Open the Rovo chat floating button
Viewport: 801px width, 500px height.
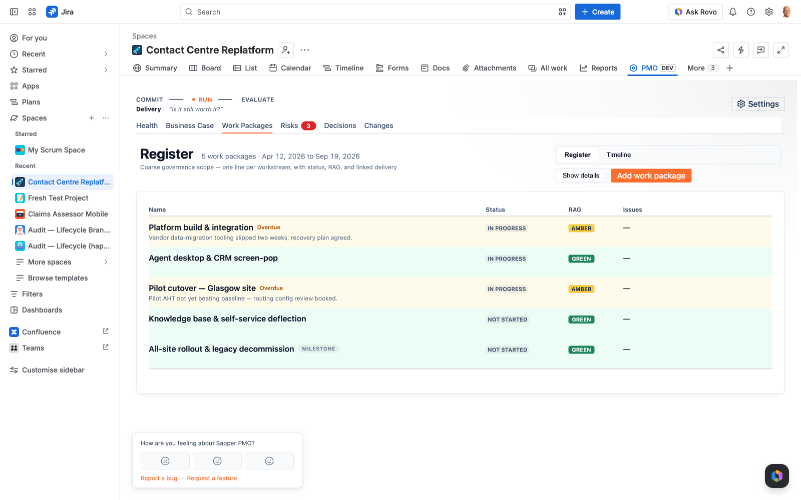pos(777,476)
